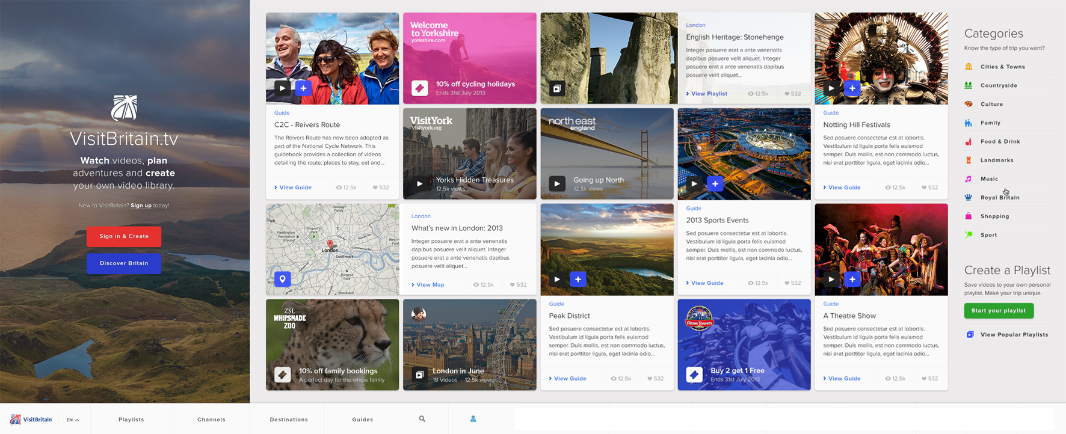Open View Guide for Notting Hill Festivals

point(842,188)
